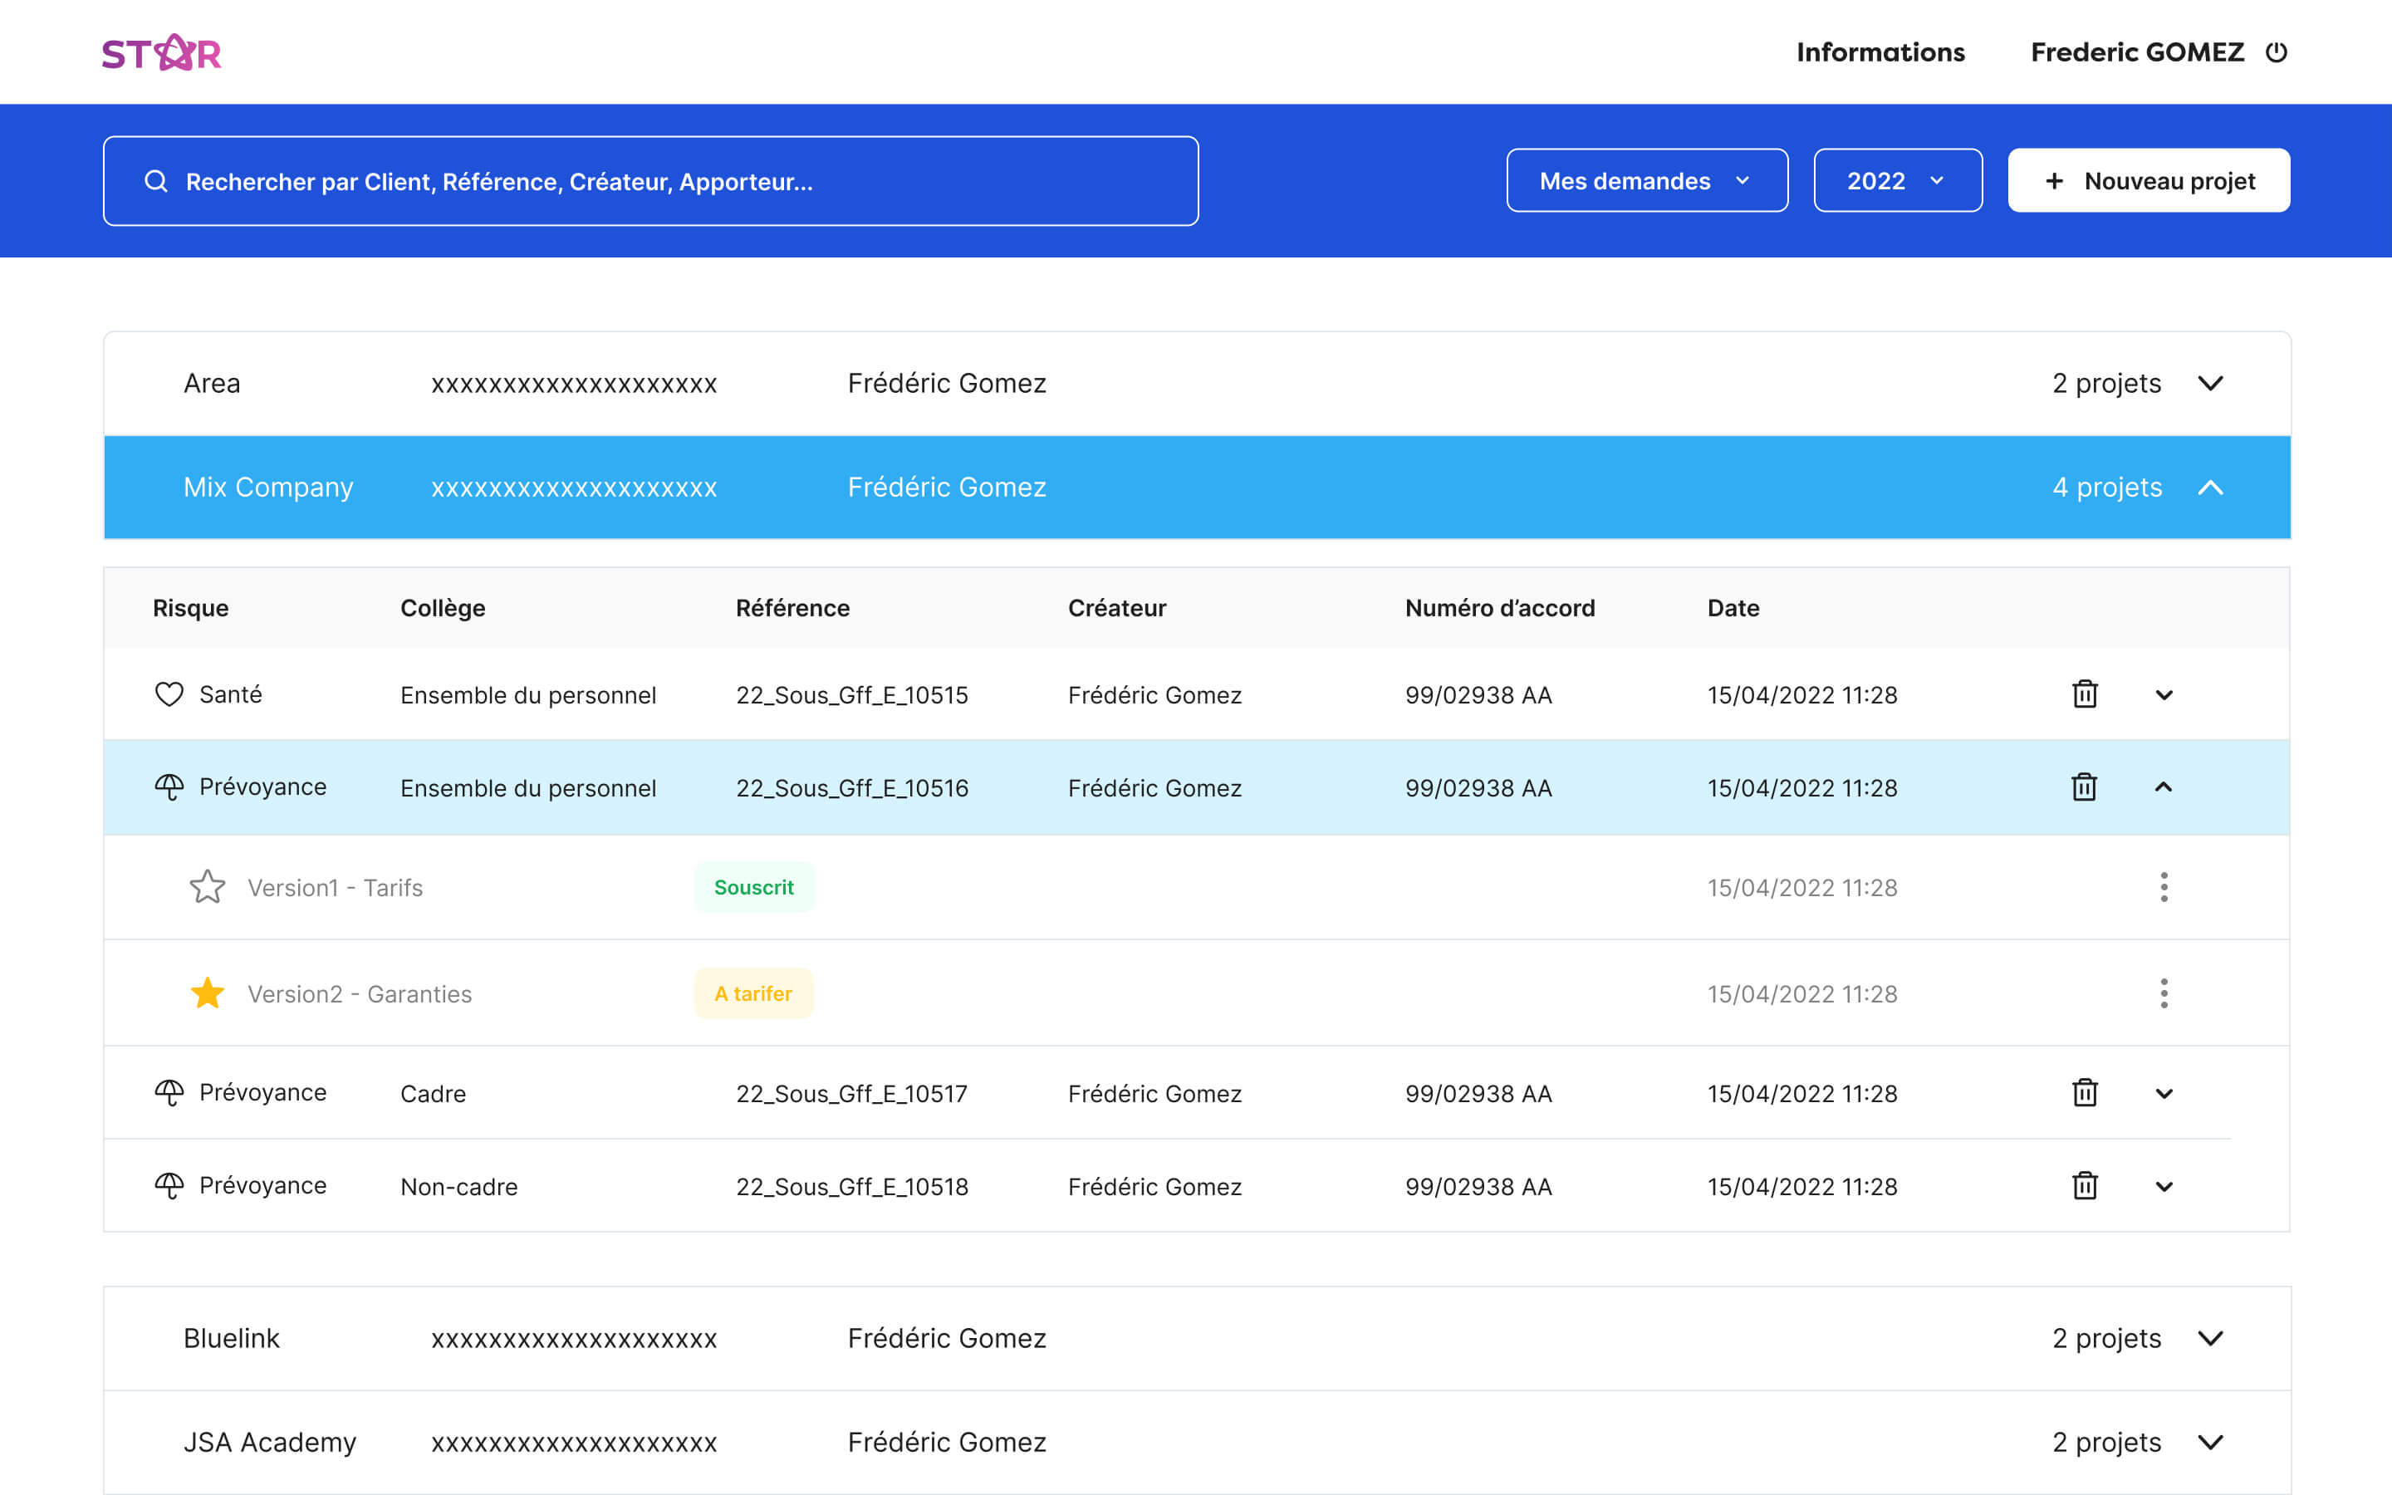Open the Informations menu

1880,52
